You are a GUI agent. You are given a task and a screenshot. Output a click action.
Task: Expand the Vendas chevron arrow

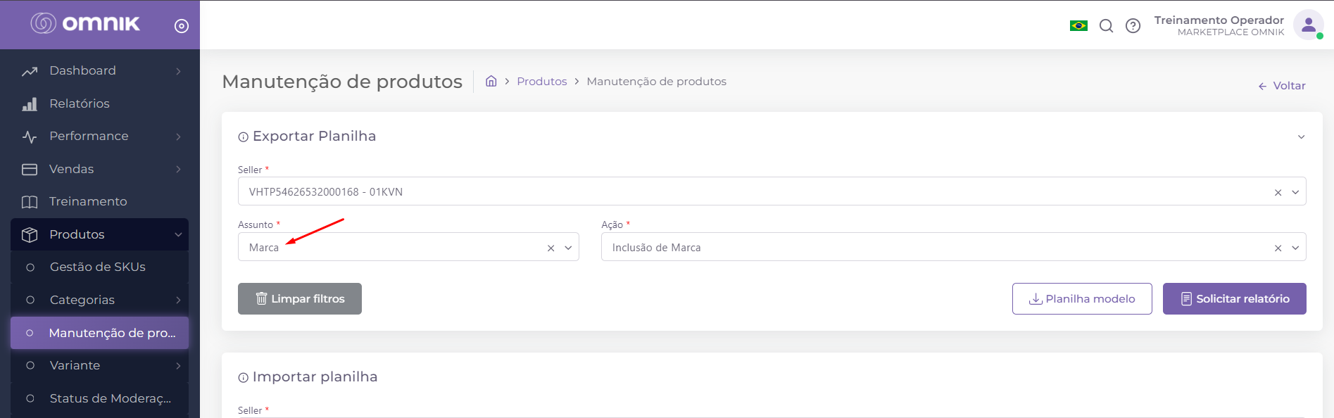pyautogui.click(x=178, y=170)
